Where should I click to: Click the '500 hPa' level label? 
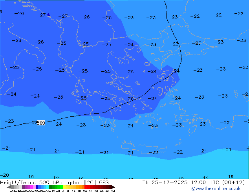point(51,183)
